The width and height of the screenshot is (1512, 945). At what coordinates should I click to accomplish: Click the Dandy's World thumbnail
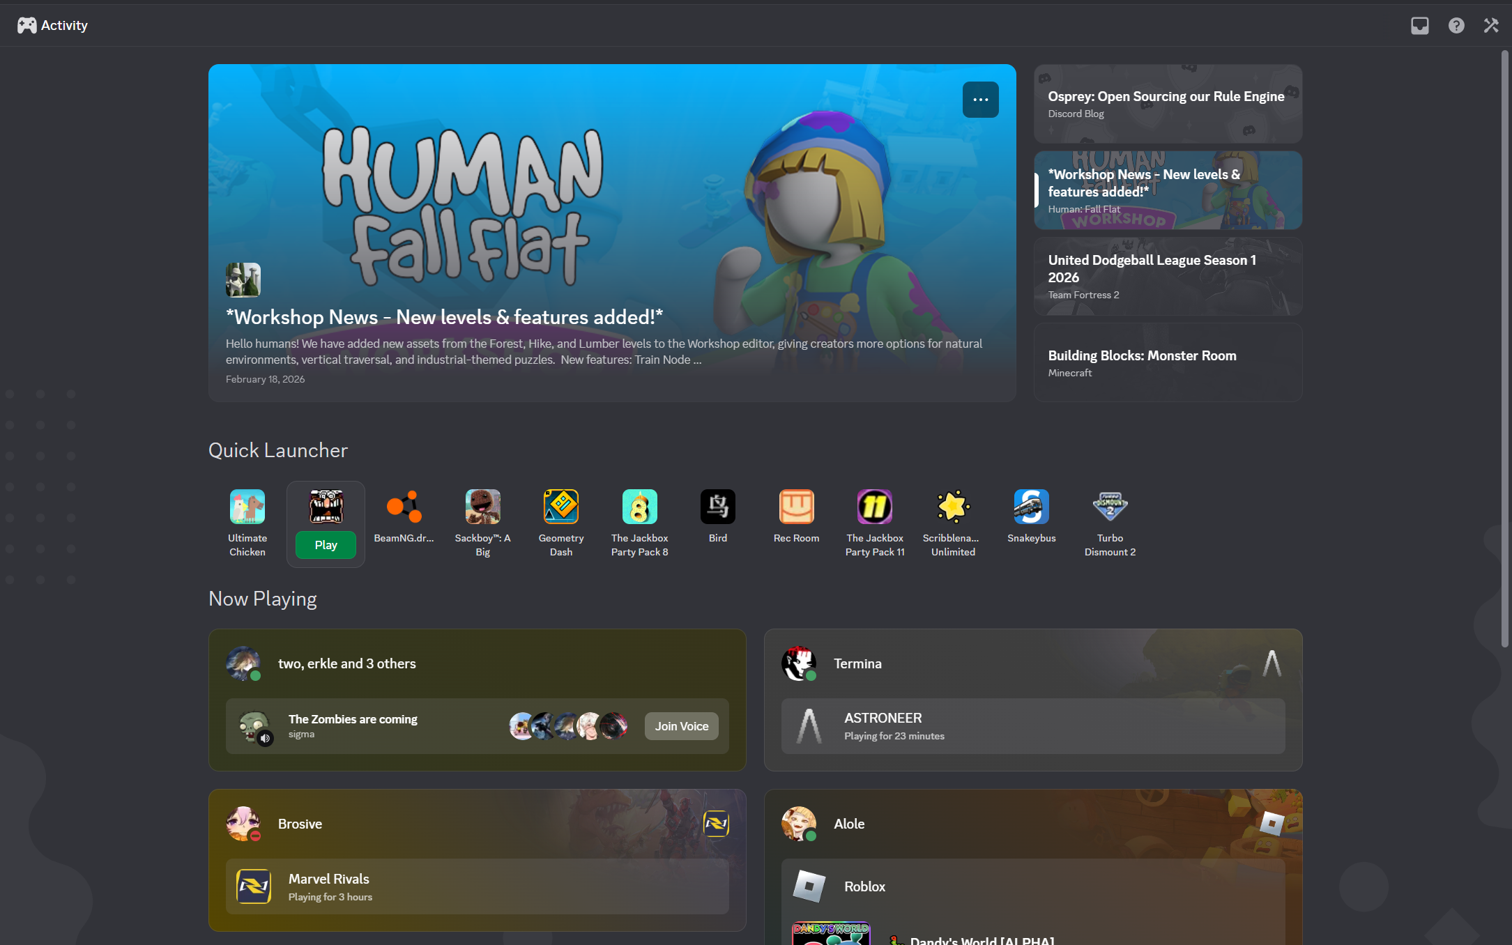pos(831,933)
